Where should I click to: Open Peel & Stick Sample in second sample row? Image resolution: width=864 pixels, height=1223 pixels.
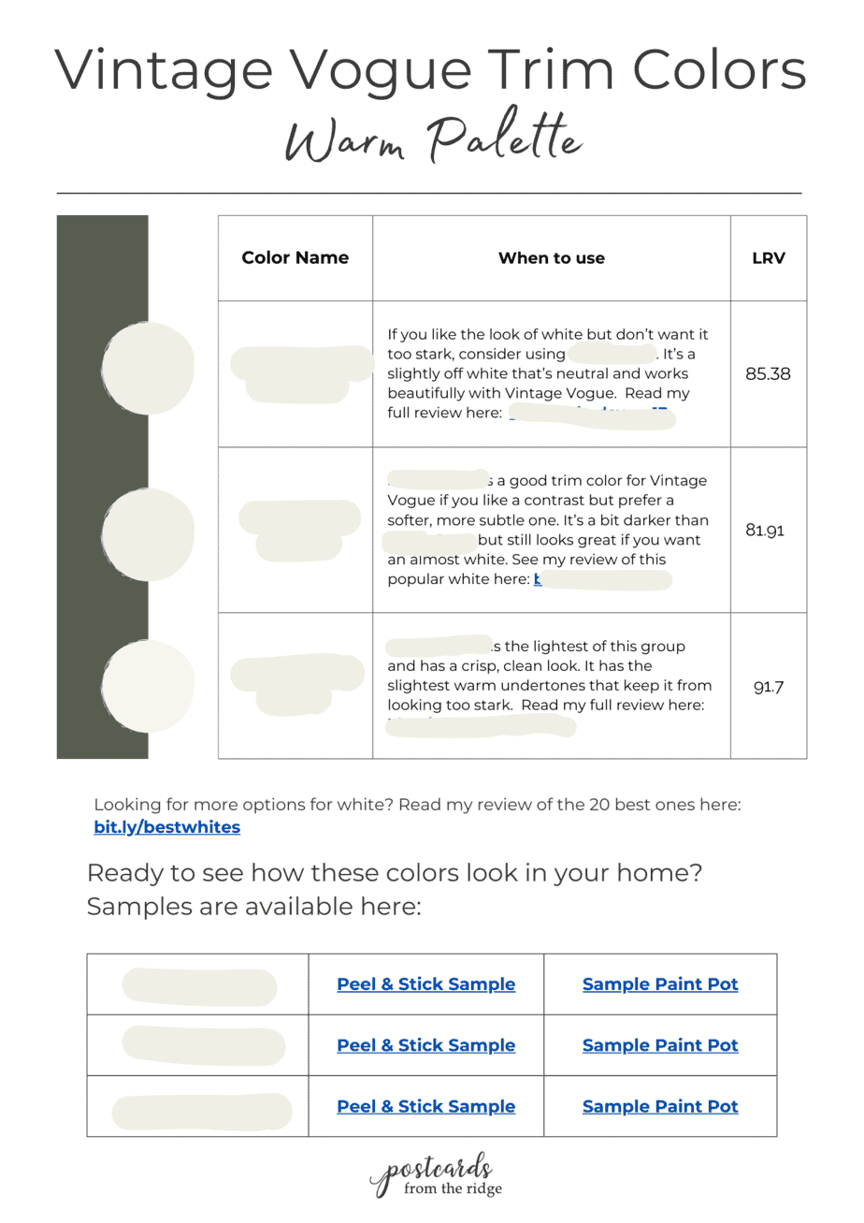pos(425,1045)
